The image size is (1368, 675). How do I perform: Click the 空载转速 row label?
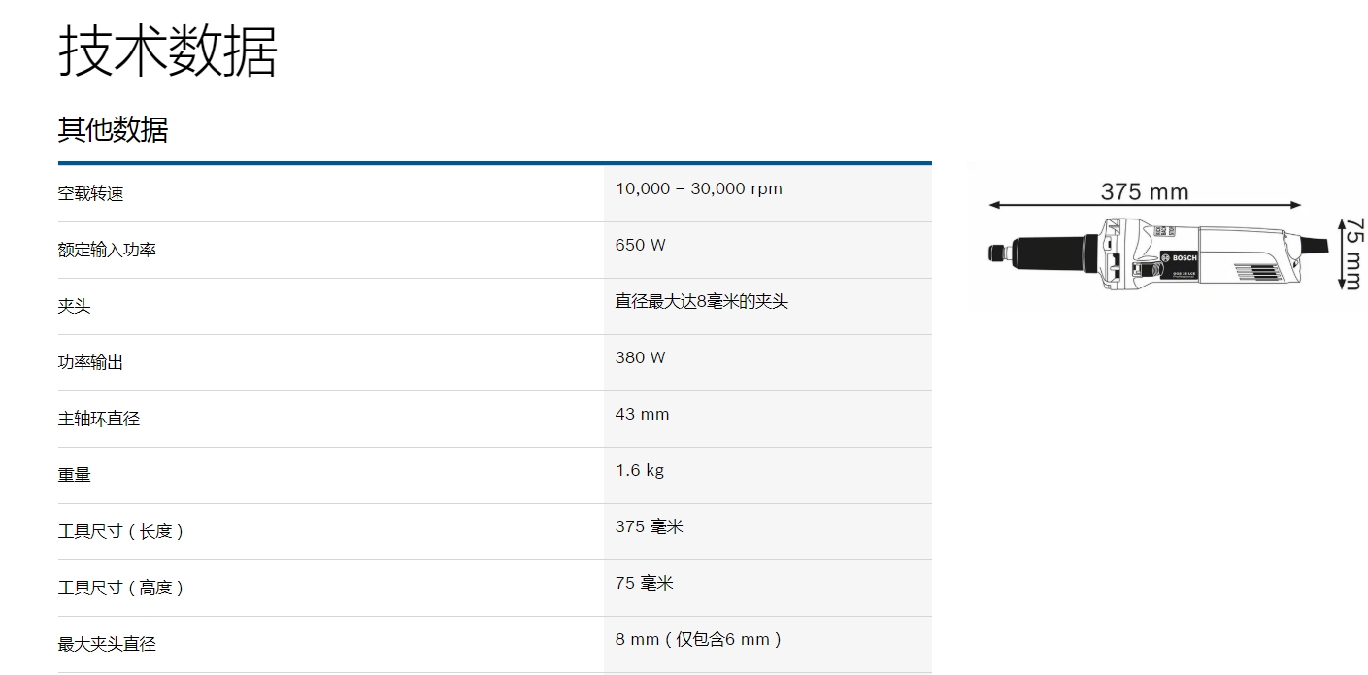pos(90,193)
